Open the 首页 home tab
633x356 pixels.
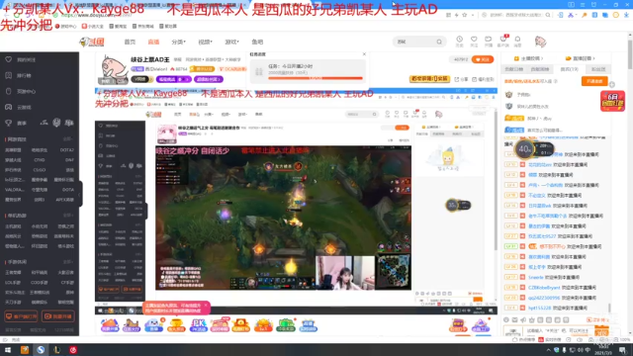130,42
